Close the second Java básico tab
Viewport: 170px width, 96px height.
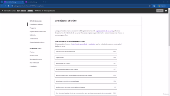(x=44, y=2)
